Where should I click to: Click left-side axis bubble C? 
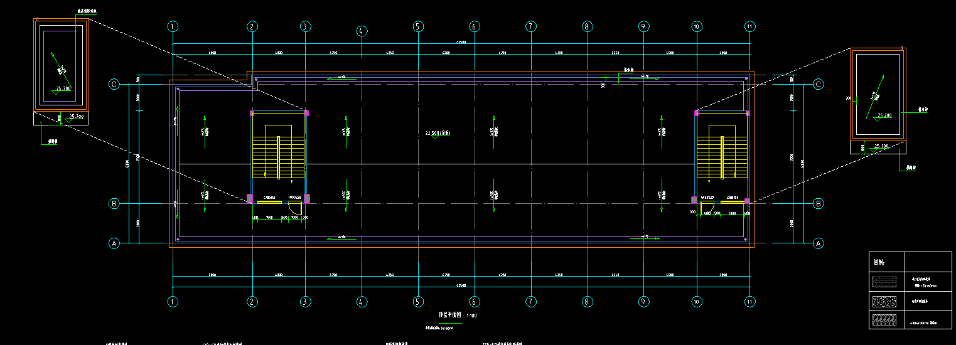(114, 84)
